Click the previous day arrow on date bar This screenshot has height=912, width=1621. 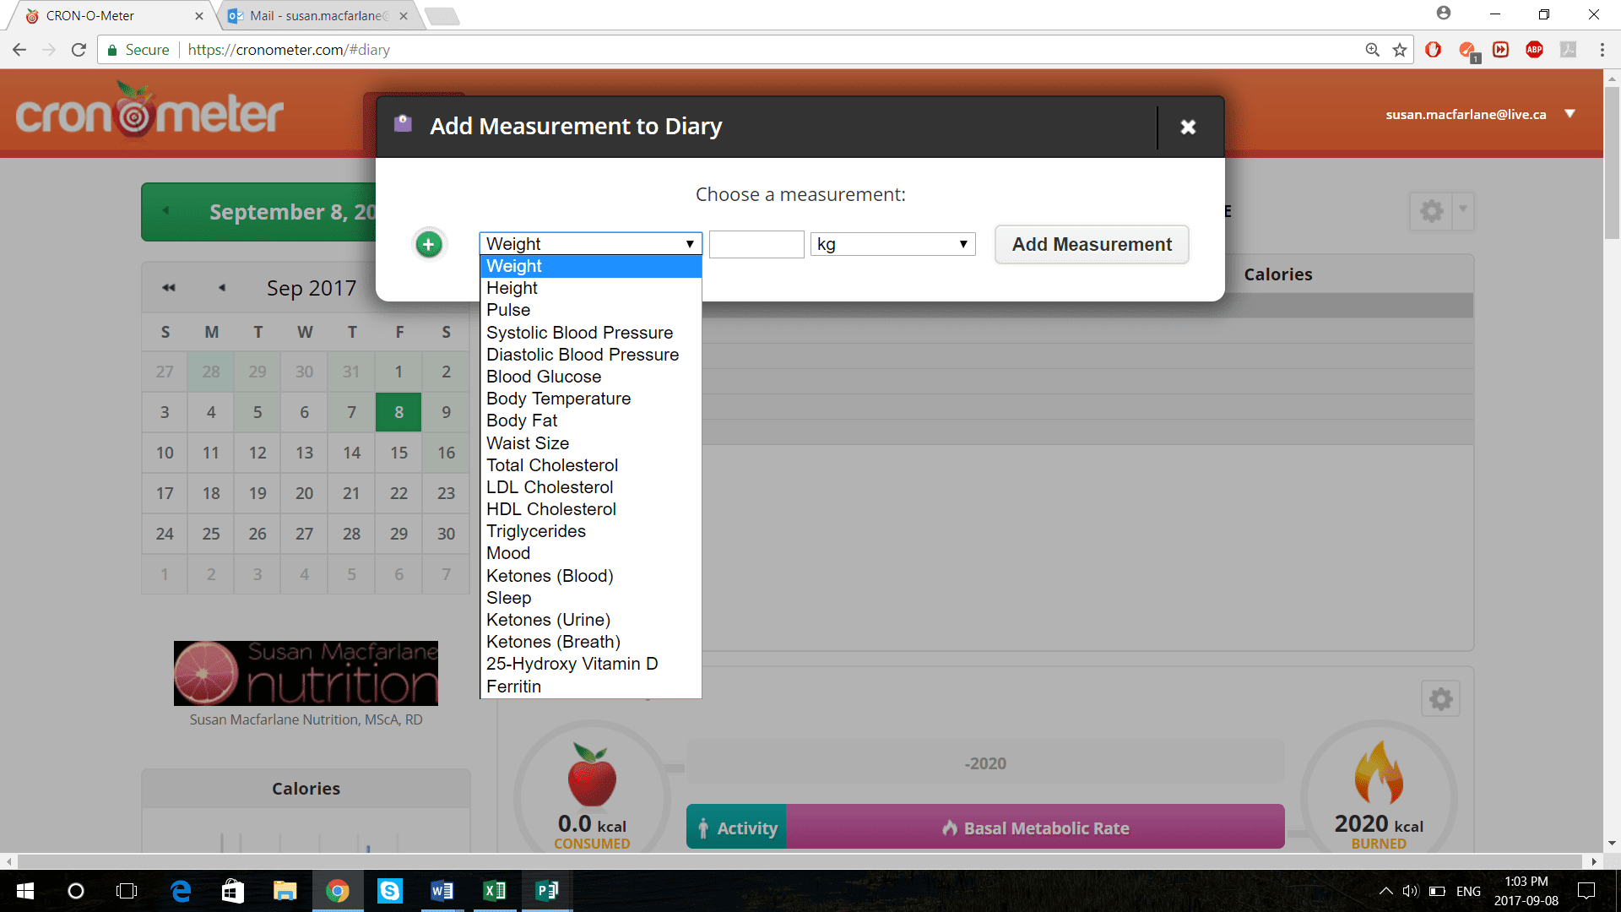165,211
